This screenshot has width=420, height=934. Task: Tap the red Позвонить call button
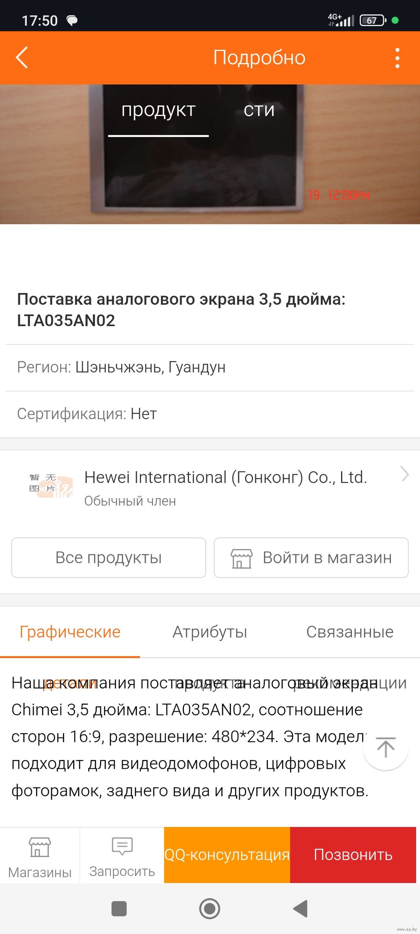(353, 855)
